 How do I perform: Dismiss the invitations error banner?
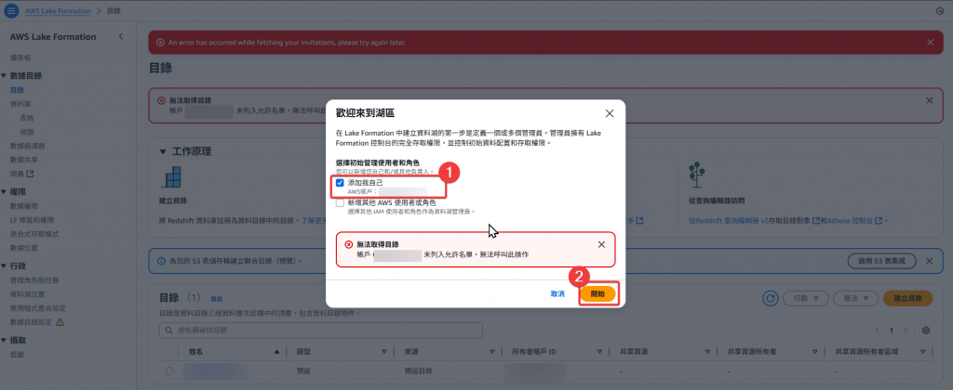coord(930,43)
